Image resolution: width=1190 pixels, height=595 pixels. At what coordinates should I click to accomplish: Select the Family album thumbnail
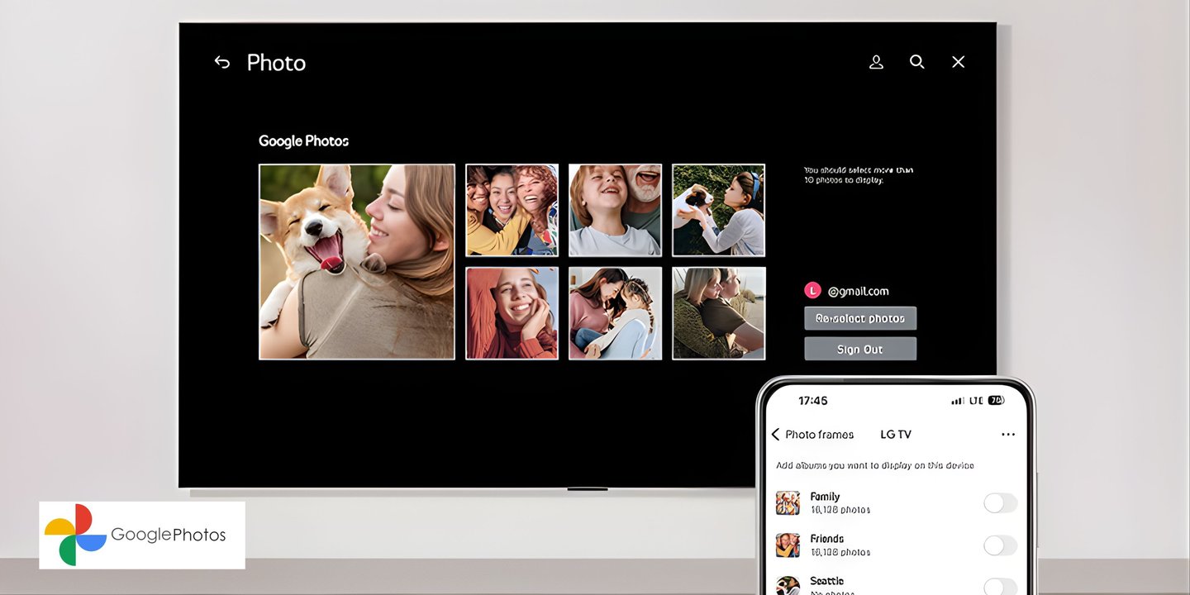[788, 502]
